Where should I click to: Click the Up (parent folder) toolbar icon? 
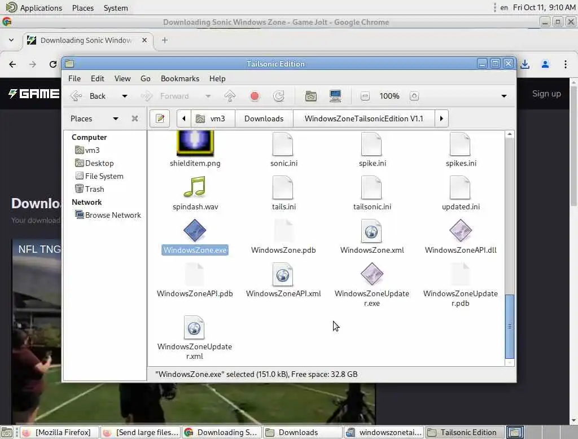(x=230, y=96)
